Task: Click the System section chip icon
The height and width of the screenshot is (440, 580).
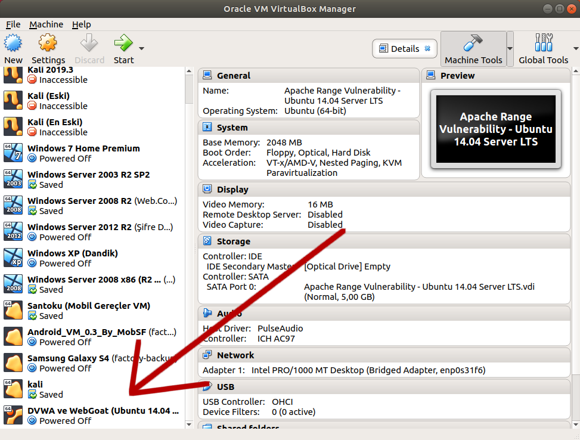Action: point(207,128)
